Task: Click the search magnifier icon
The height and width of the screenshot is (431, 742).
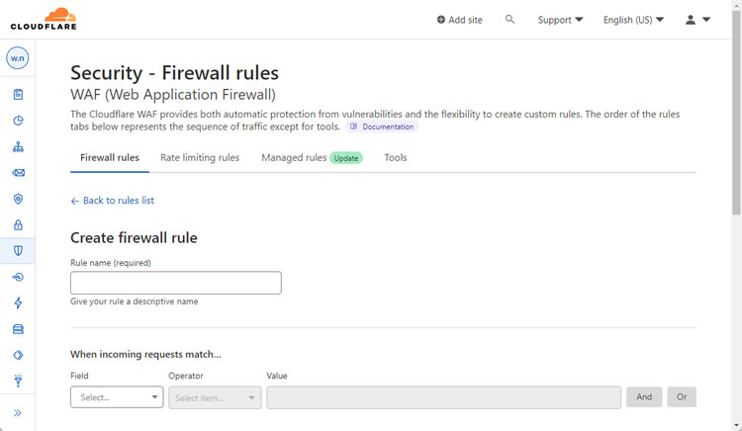Action: tap(510, 20)
